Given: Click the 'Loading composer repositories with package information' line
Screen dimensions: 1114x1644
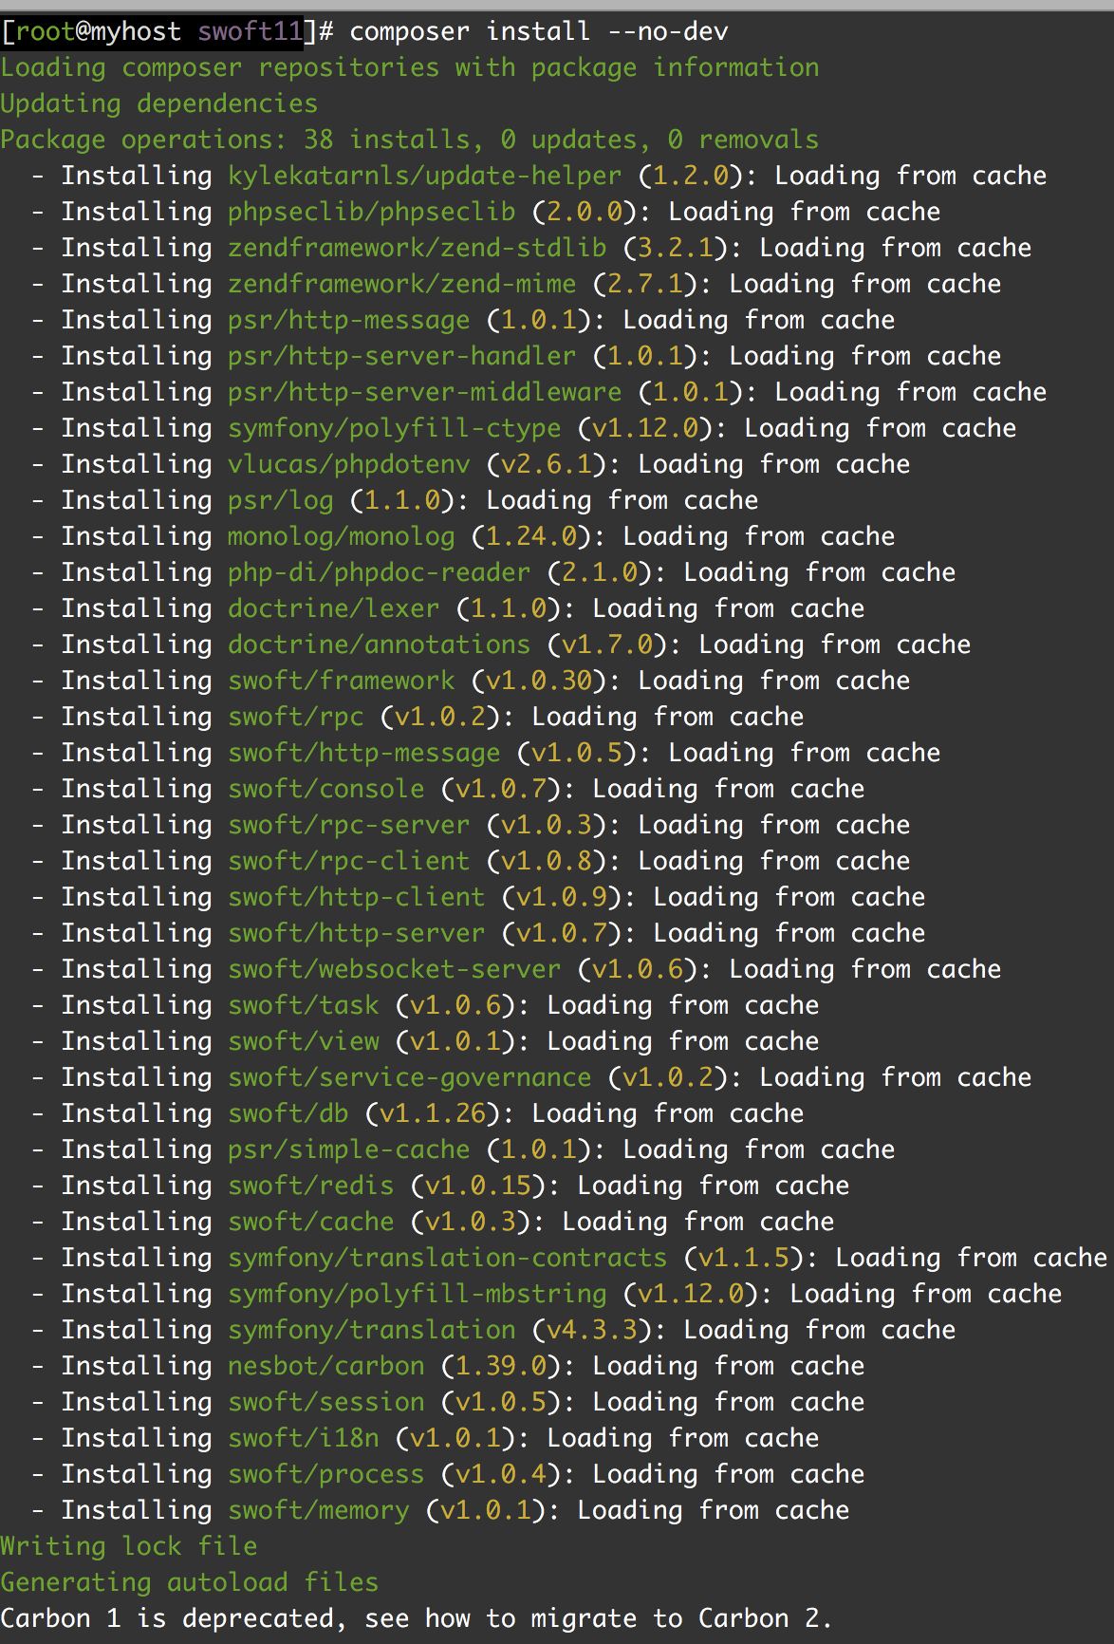Looking at the screenshot, I should [x=410, y=68].
